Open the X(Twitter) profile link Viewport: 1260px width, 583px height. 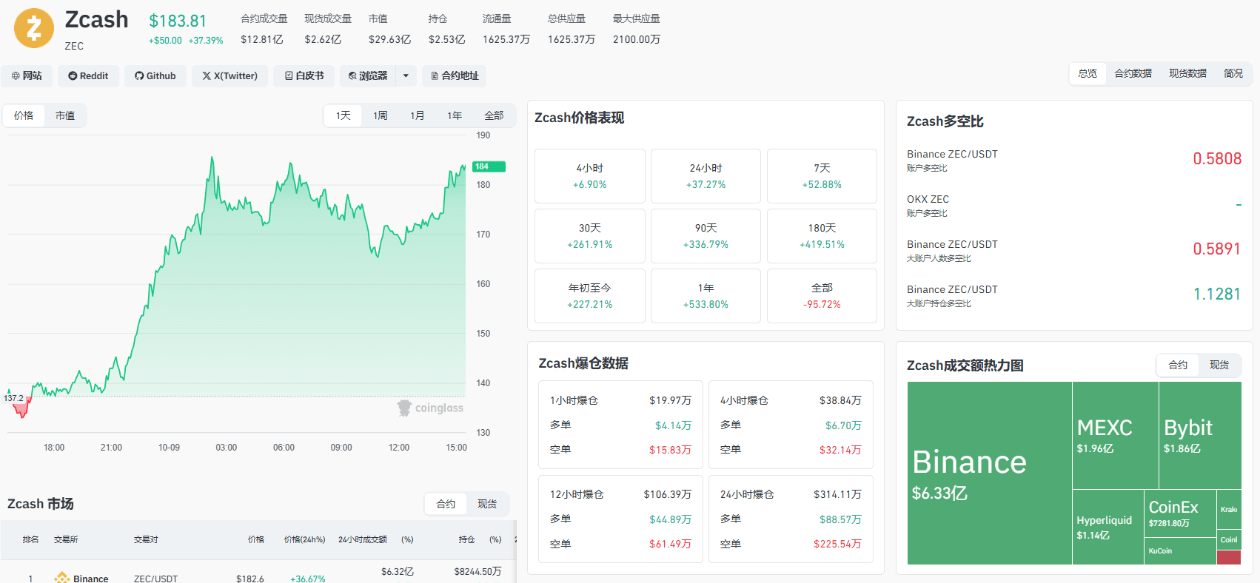click(x=230, y=75)
